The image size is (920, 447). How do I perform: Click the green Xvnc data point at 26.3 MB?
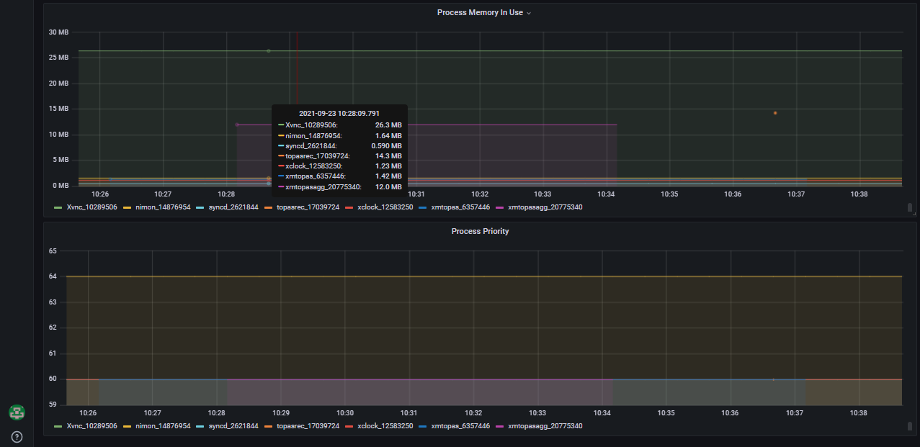[x=269, y=51]
